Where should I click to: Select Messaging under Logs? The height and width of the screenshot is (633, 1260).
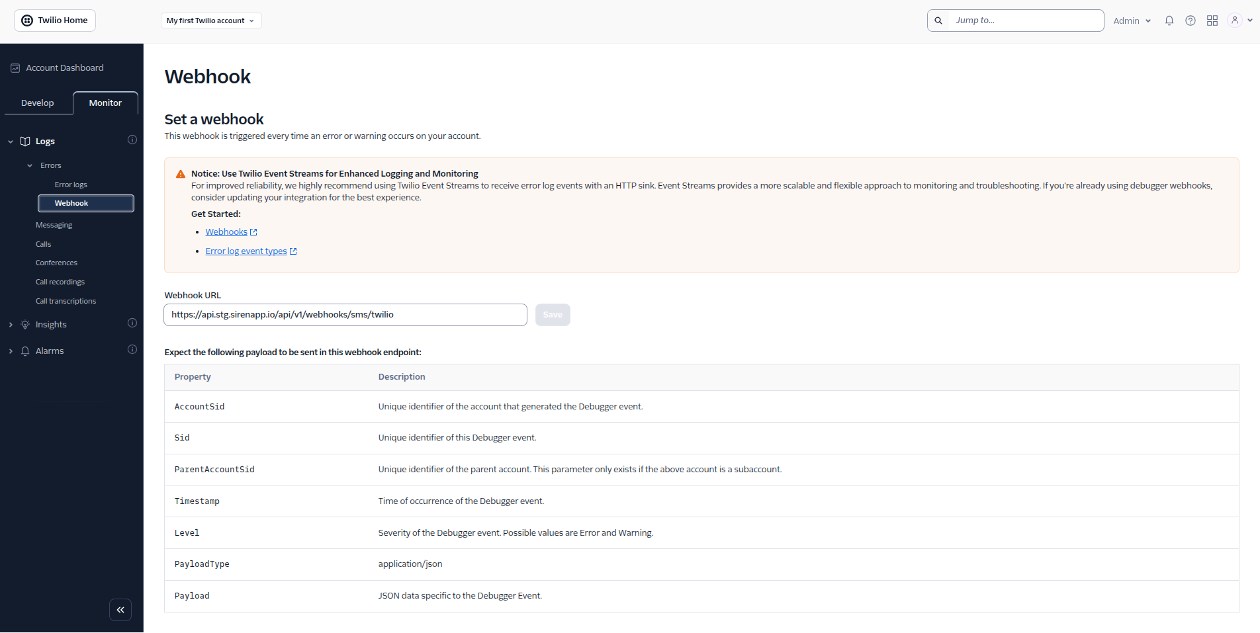click(54, 224)
